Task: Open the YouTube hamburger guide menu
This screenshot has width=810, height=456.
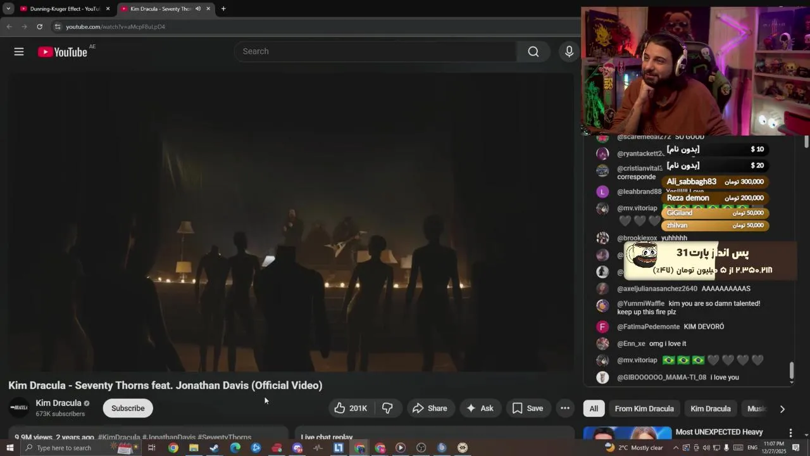Action: click(19, 52)
